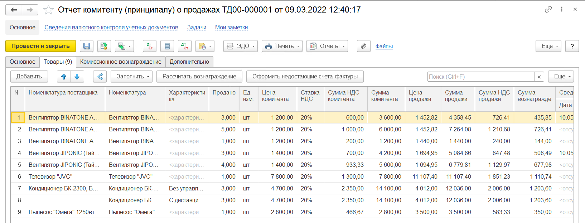The height and width of the screenshot is (223, 585).
Task: Click into the Поиск (Ctrl+F) search field
Action: point(480,77)
